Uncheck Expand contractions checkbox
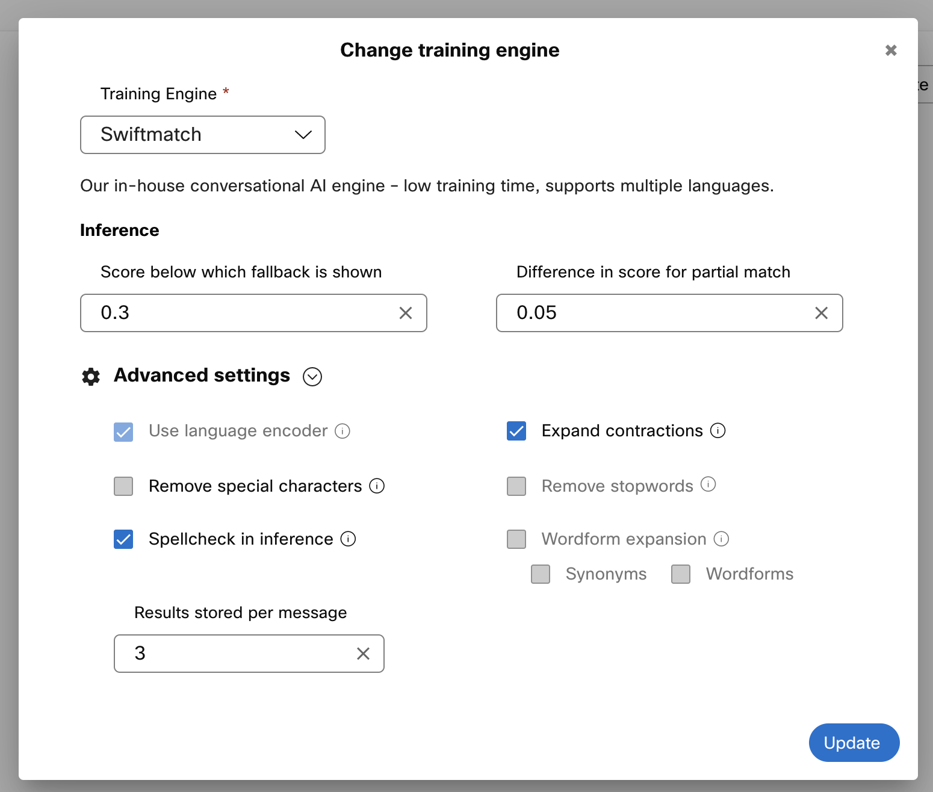933x792 pixels. [516, 431]
